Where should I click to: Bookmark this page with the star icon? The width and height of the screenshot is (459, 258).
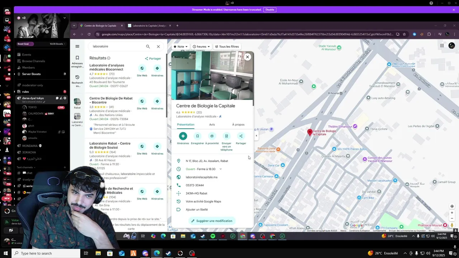tap(404, 34)
